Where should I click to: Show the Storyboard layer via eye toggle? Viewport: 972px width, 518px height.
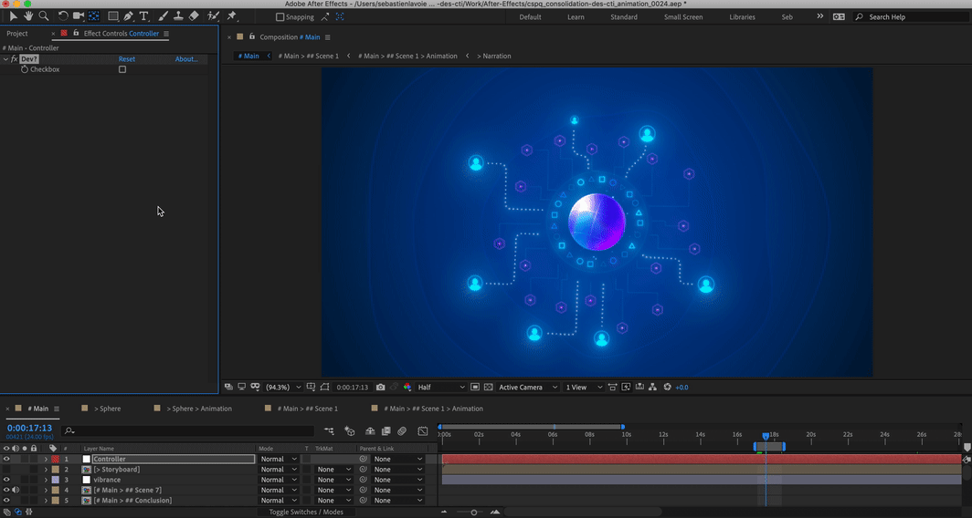(x=6, y=470)
